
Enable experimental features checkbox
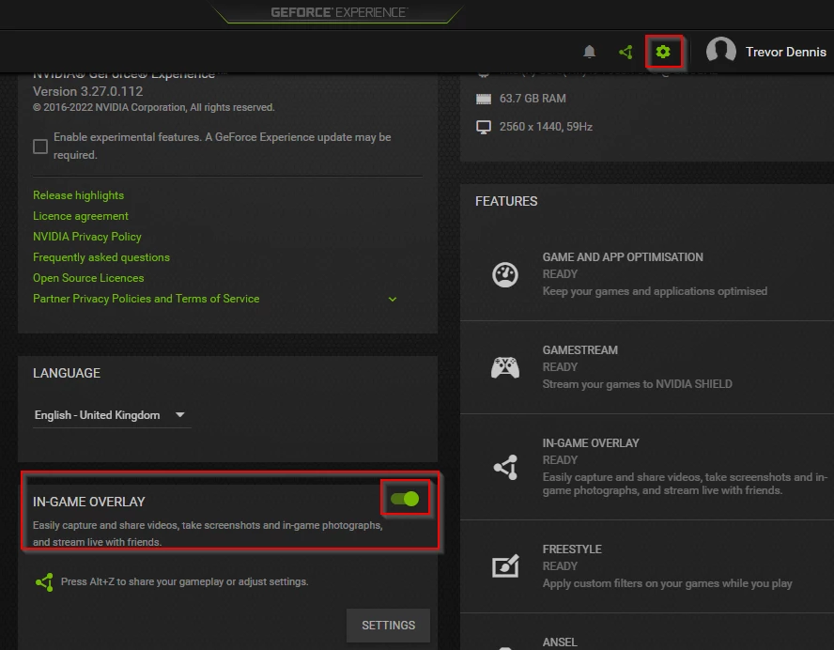pyautogui.click(x=40, y=147)
